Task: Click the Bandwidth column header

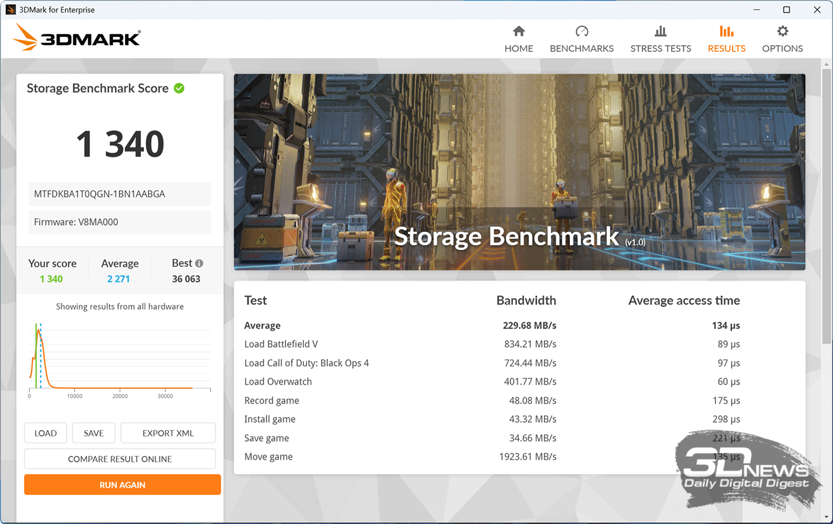Action: (526, 300)
